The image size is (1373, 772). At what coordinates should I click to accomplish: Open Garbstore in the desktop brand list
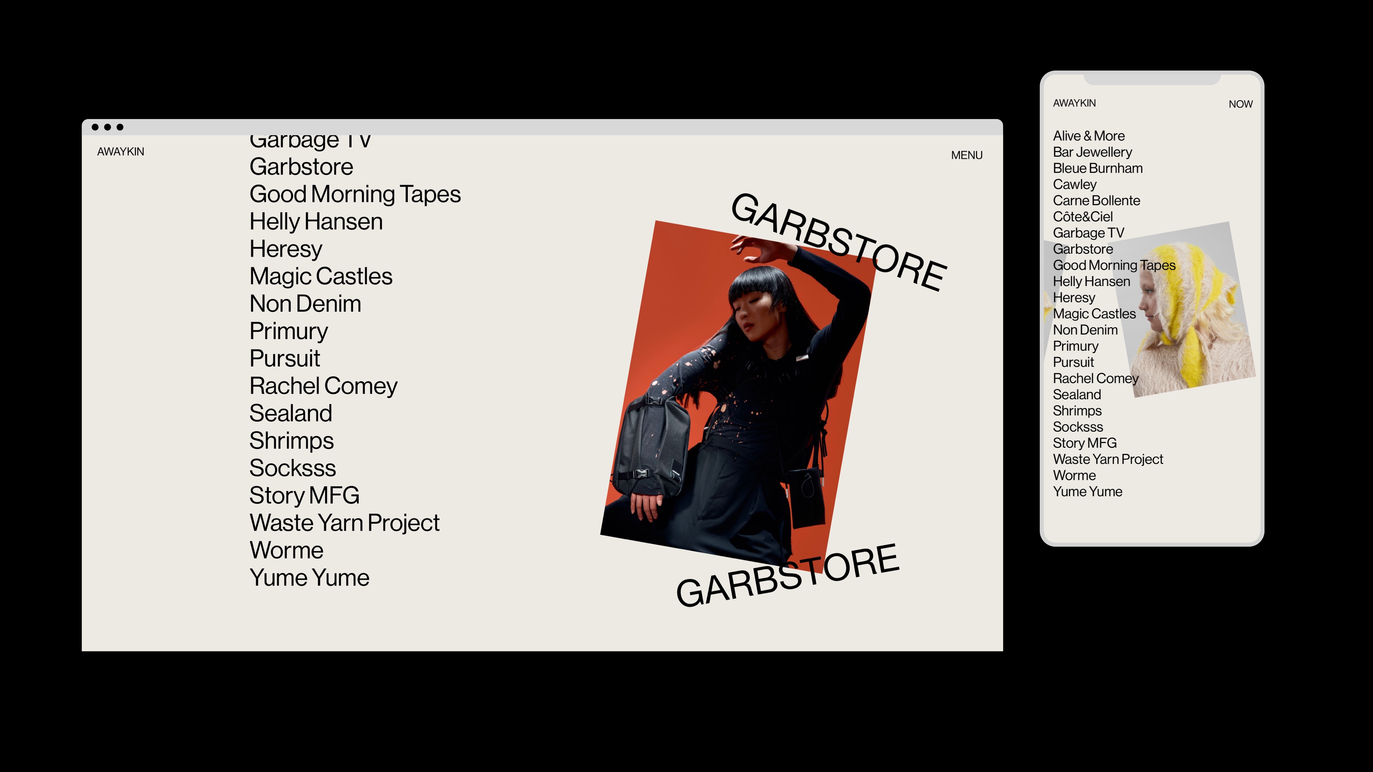click(301, 167)
